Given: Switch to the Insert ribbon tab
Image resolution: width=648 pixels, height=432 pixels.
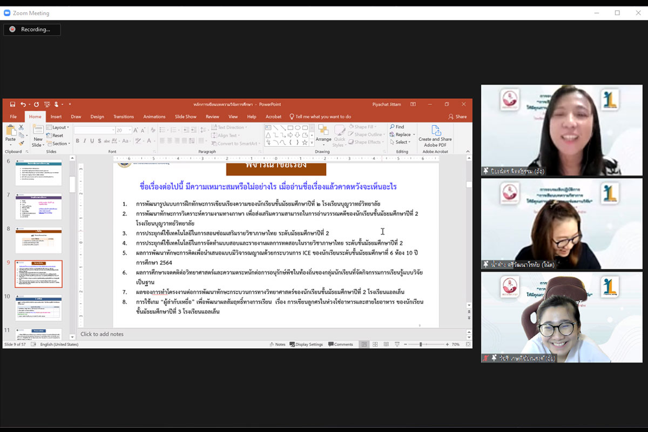Looking at the screenshot, I should (x=56, y=117).
